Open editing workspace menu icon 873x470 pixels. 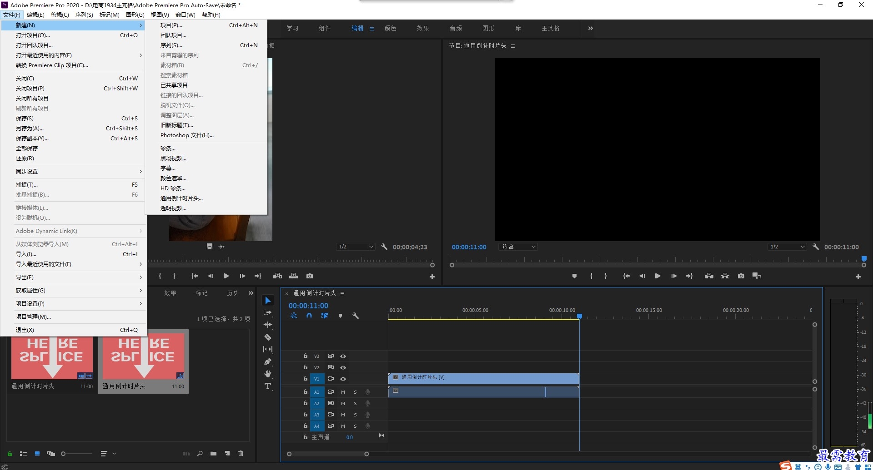click(x=372, y=29)
